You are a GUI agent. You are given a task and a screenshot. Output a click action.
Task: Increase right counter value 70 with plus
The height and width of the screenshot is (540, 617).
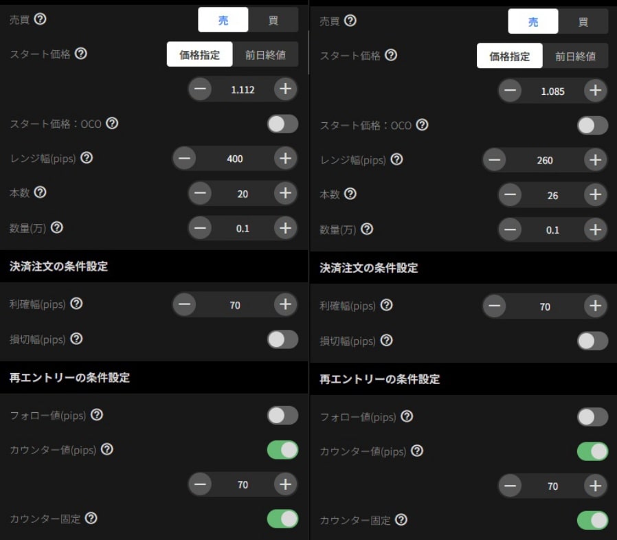(x=595, y=486)
